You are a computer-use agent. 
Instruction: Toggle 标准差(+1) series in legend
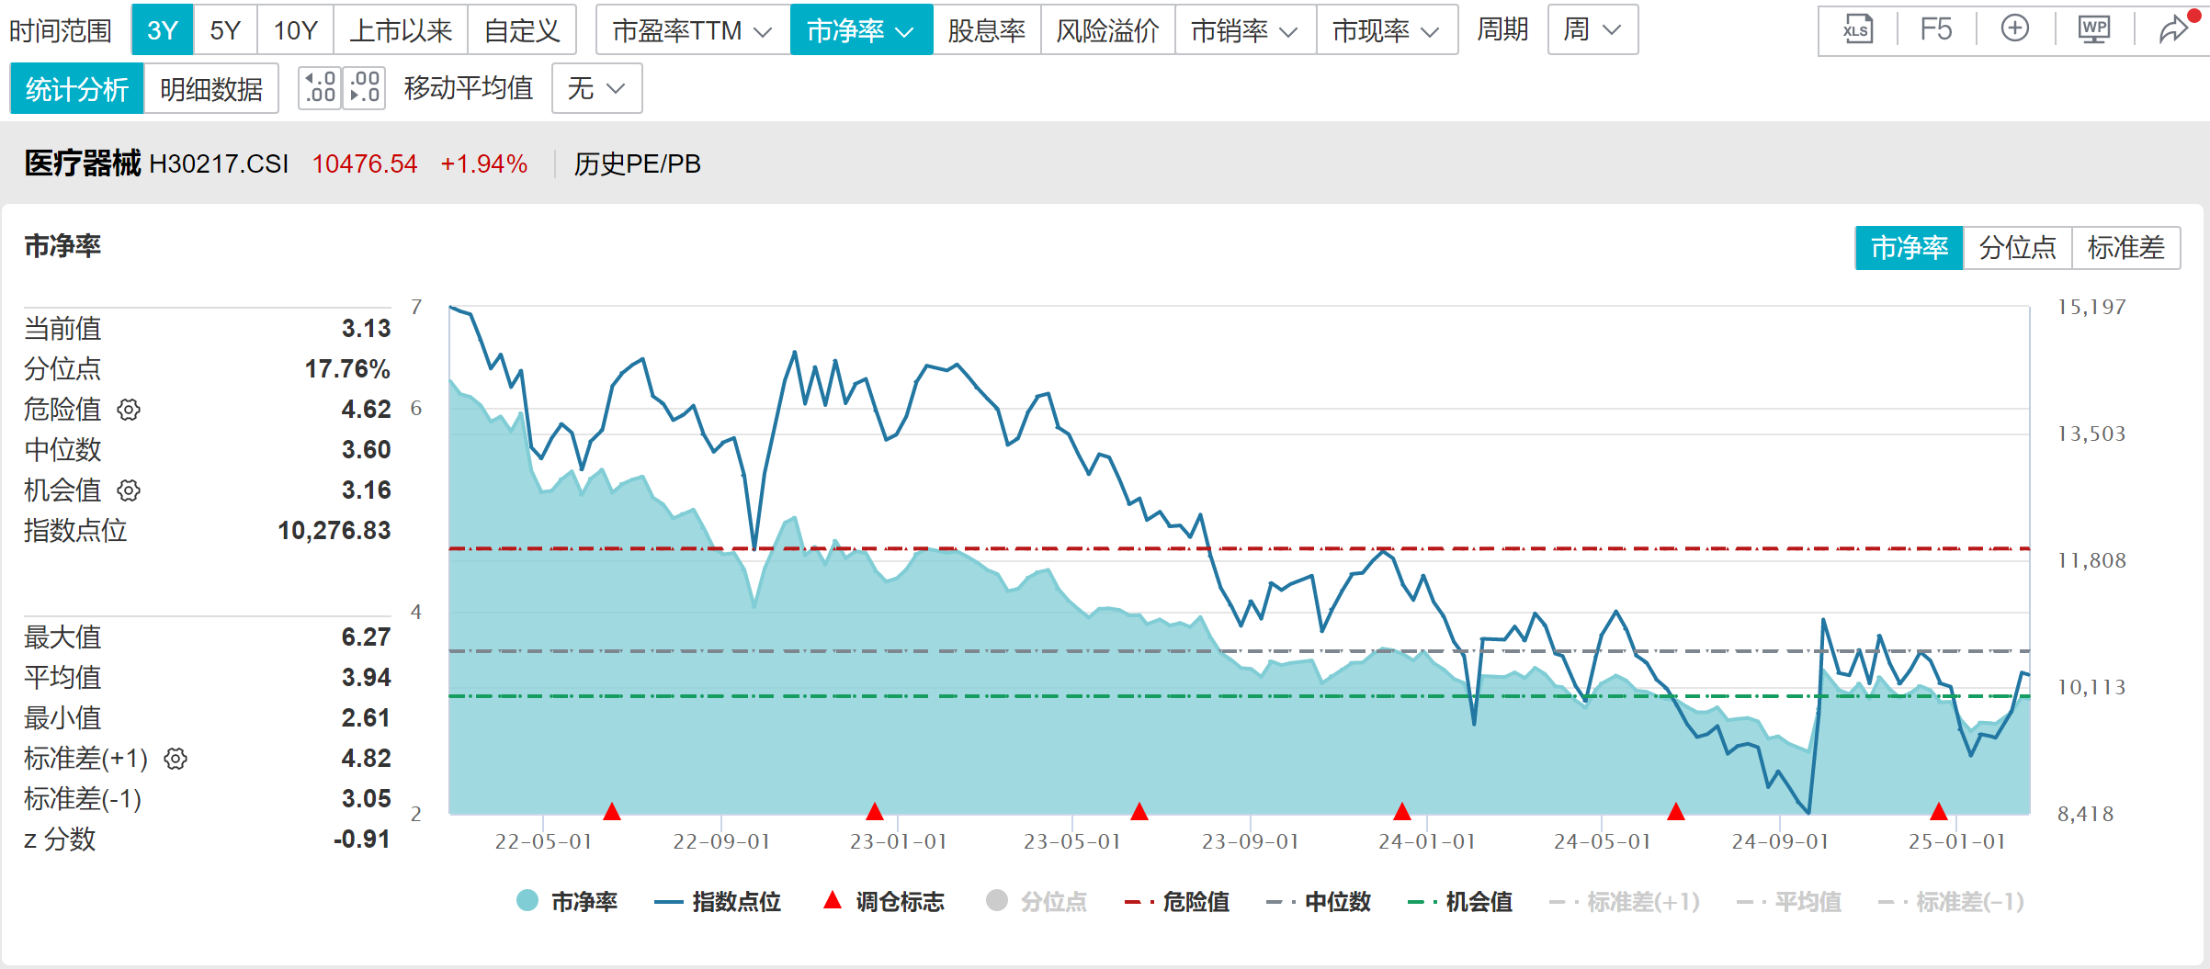click(x=1625, y=902)
